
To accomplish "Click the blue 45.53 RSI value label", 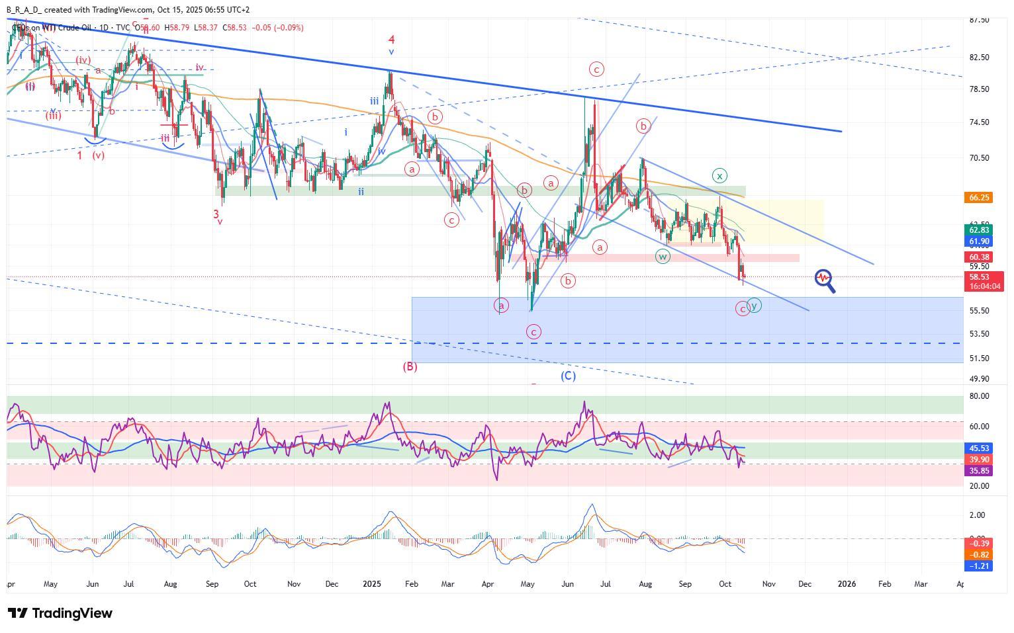I will pyautogui.click(x=979, y=448).
